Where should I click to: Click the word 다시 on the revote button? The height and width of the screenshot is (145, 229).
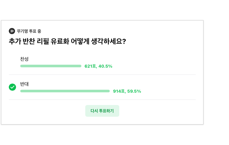click(x=94, y=111)
